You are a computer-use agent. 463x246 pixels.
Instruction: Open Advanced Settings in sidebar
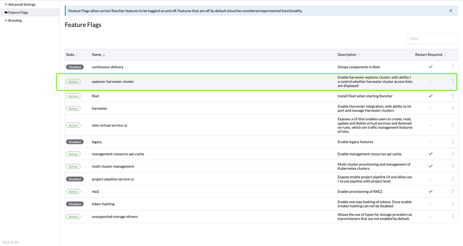pos(22,4)
